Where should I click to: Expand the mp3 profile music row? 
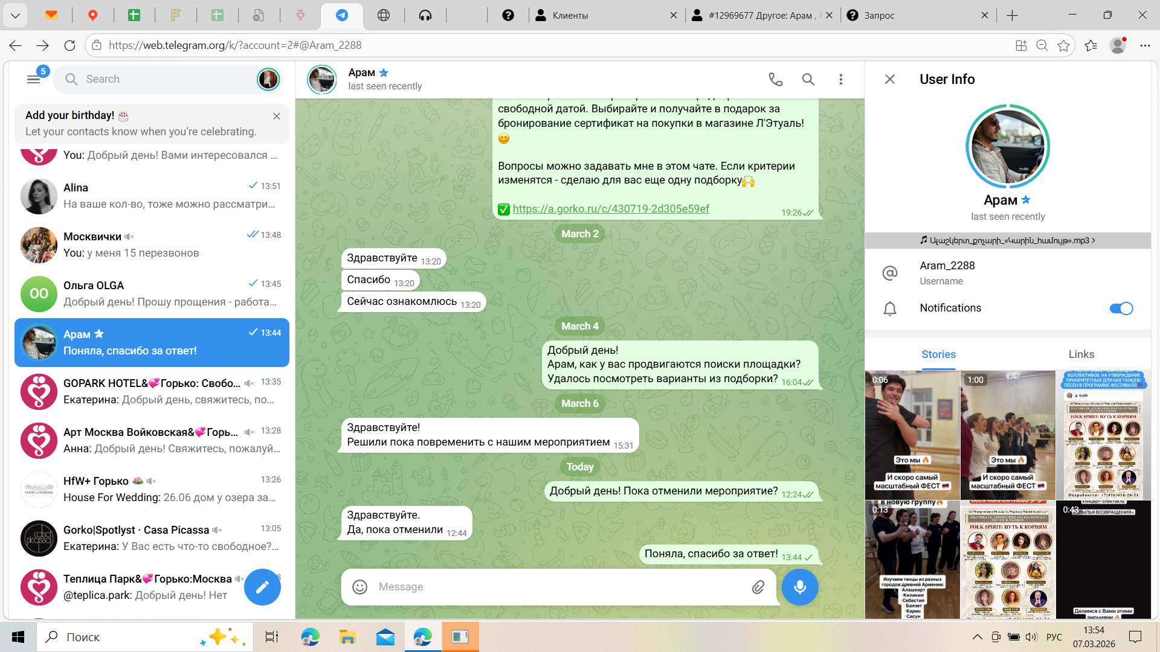coord(1007,240)
